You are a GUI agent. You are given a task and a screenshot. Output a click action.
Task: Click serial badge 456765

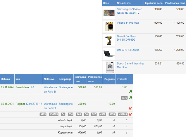(54, 115)
